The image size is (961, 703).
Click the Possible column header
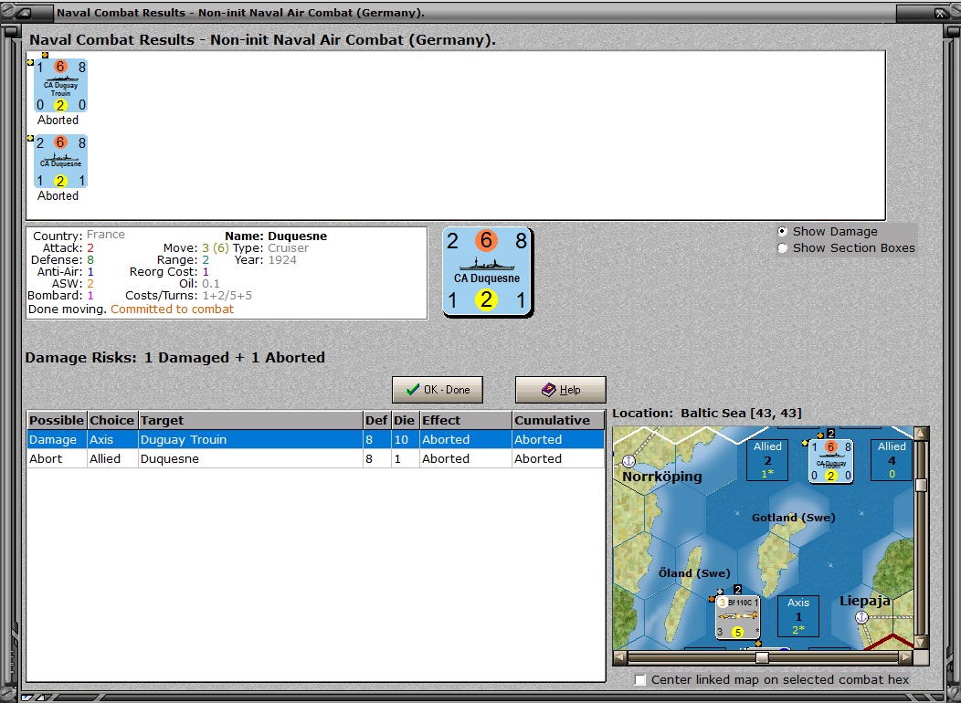point(57,420)
